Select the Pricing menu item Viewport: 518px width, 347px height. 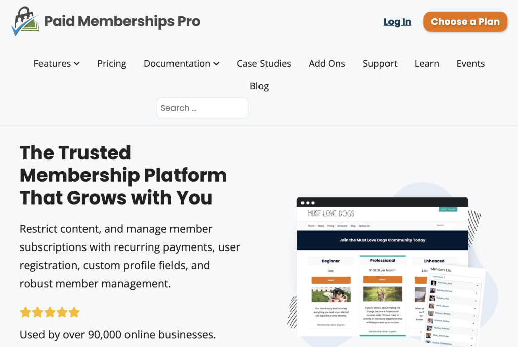click(x=111, y=63)
